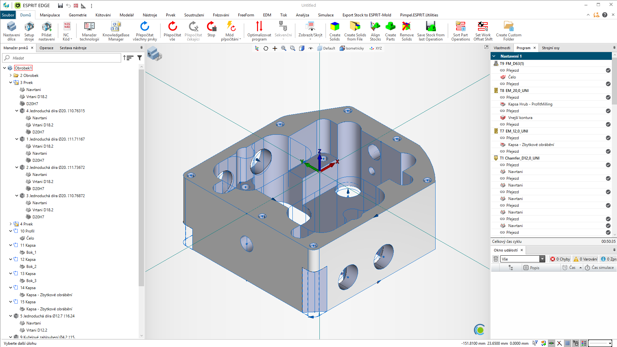Click the Default view button

326,48
